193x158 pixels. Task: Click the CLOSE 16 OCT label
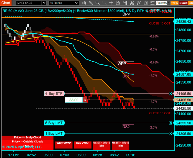pyautogui.click(x=160, y=24)
